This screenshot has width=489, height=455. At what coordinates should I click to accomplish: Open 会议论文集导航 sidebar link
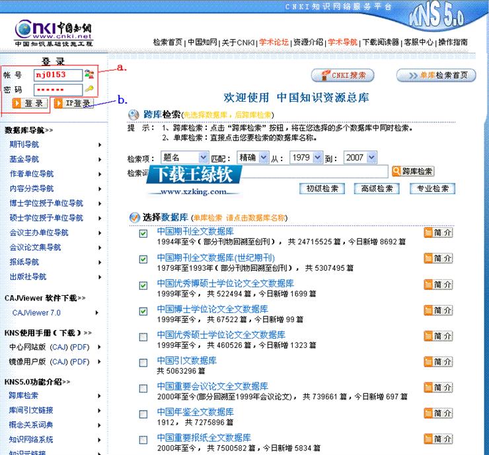coord(35,248)
